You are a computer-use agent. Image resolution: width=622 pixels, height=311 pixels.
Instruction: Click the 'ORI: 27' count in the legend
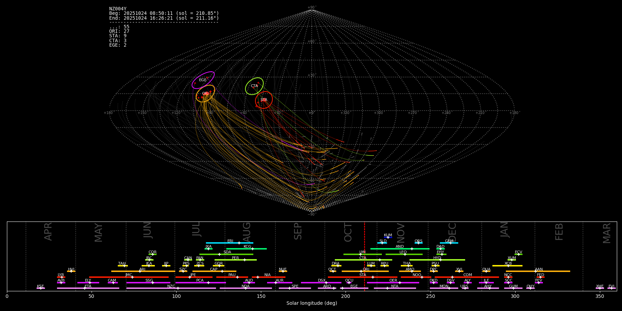pos(119,31)
